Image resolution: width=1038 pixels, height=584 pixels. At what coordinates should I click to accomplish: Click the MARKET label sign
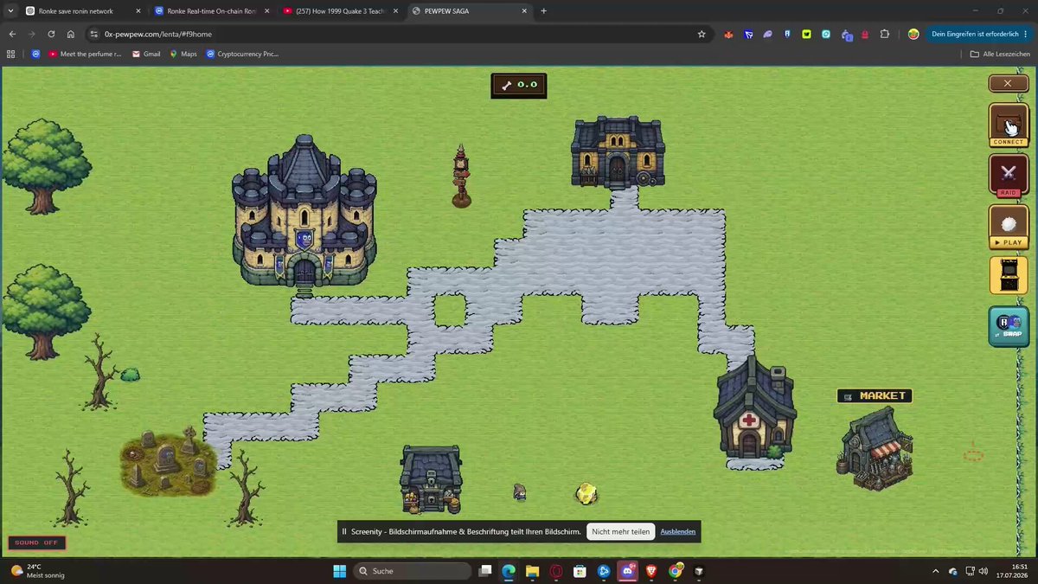[875, 395]
